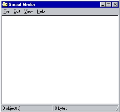The width and height of the screenshot is (120, 112).
Task: Open the Edit menu
Action: [x=17, y=11]
